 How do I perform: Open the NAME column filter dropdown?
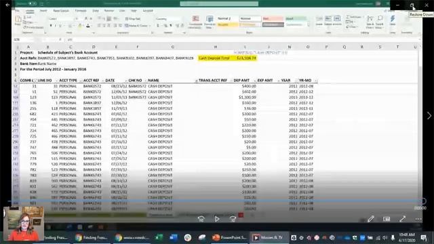point(196,81)
